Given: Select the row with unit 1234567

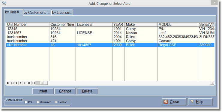Looking at the screenshot, I should tap(110, 33).
